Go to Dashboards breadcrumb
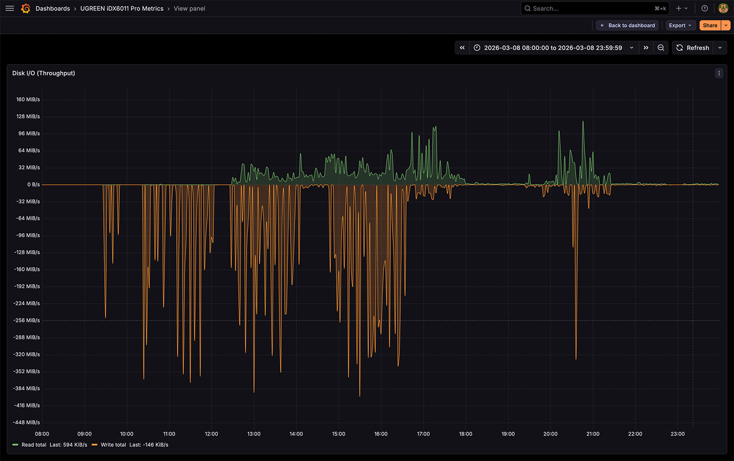This screenshot has width=734, height=461. (x=52, y=8)
